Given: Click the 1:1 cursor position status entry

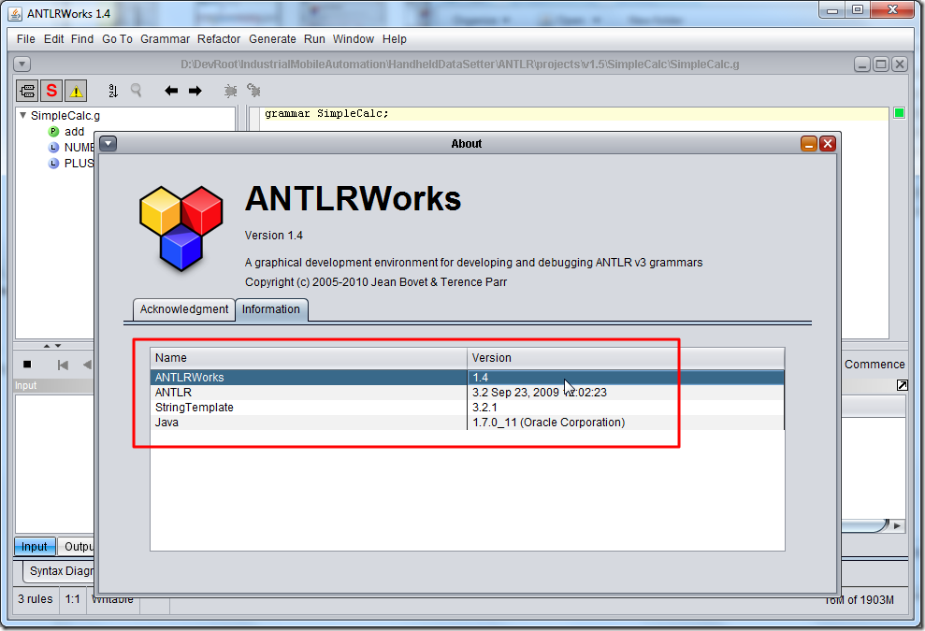Looking at the screenshot, I should (x=73, y=599).
